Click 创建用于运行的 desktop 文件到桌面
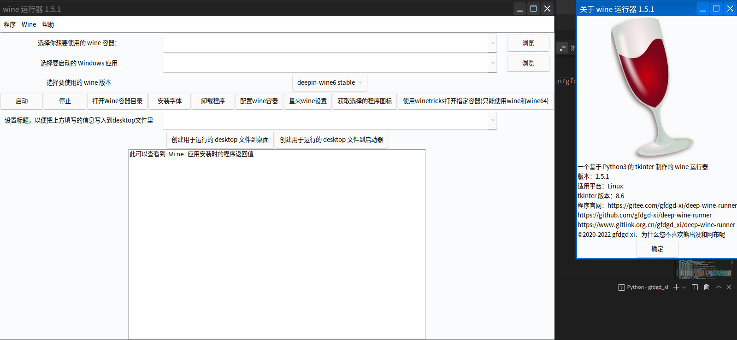 [220, 140]
